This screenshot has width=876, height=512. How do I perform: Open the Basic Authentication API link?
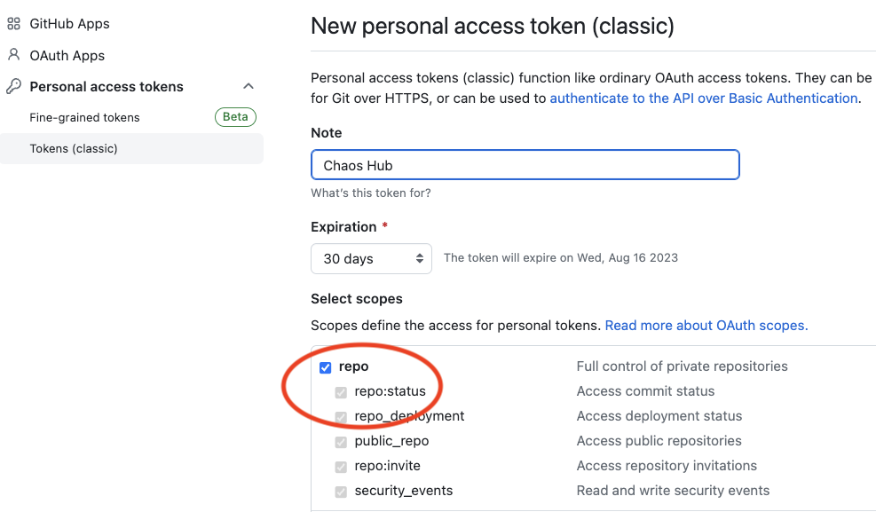703,98
